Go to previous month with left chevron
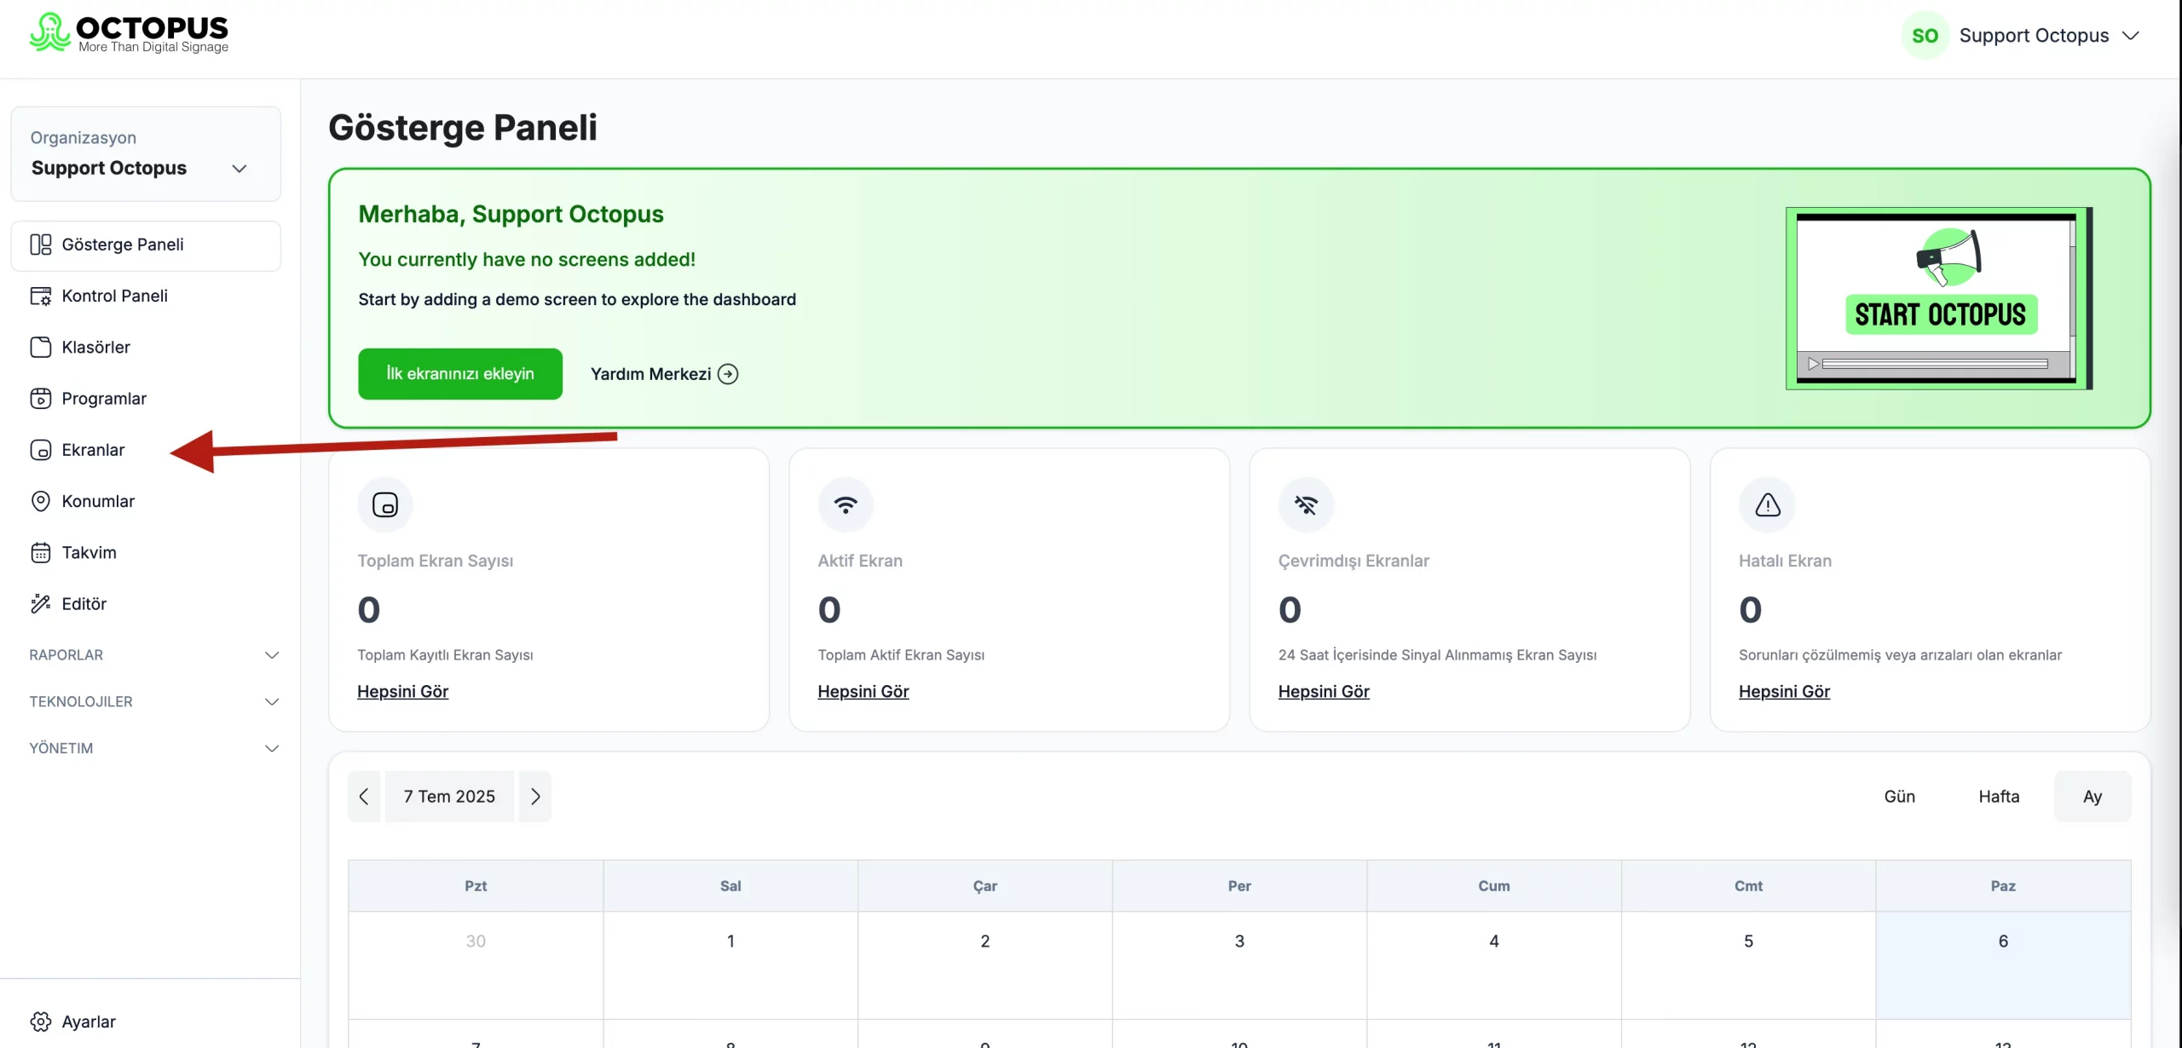Image resolution: width=2182 pixels, height=1048 pixels. (x=364, y=797)
